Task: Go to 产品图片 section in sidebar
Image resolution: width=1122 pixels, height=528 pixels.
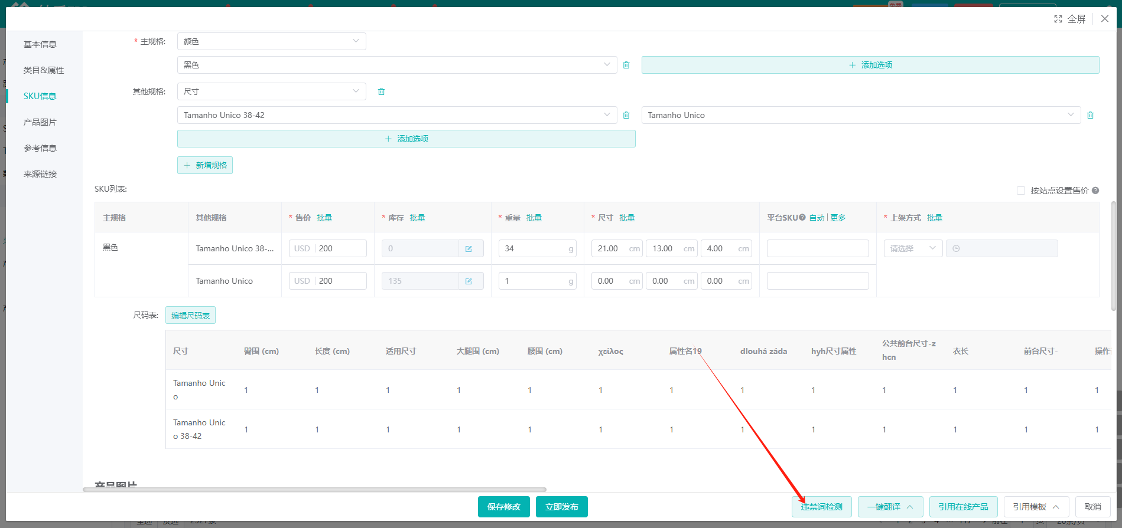Action: (40, 122)
